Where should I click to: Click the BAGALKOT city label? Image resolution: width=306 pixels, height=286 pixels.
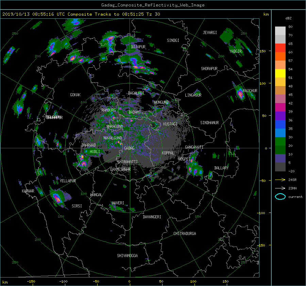136,93
